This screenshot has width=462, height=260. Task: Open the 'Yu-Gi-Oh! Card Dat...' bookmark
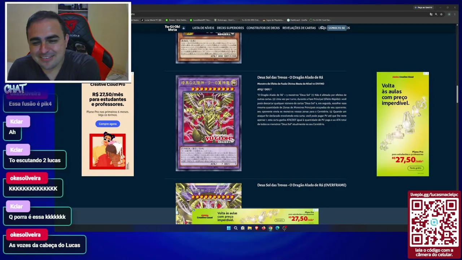point(320,20)
